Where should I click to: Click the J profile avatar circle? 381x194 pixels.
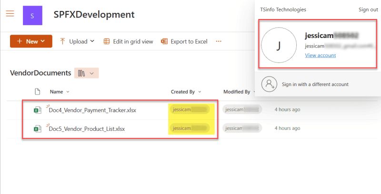(x=279, y=45)
